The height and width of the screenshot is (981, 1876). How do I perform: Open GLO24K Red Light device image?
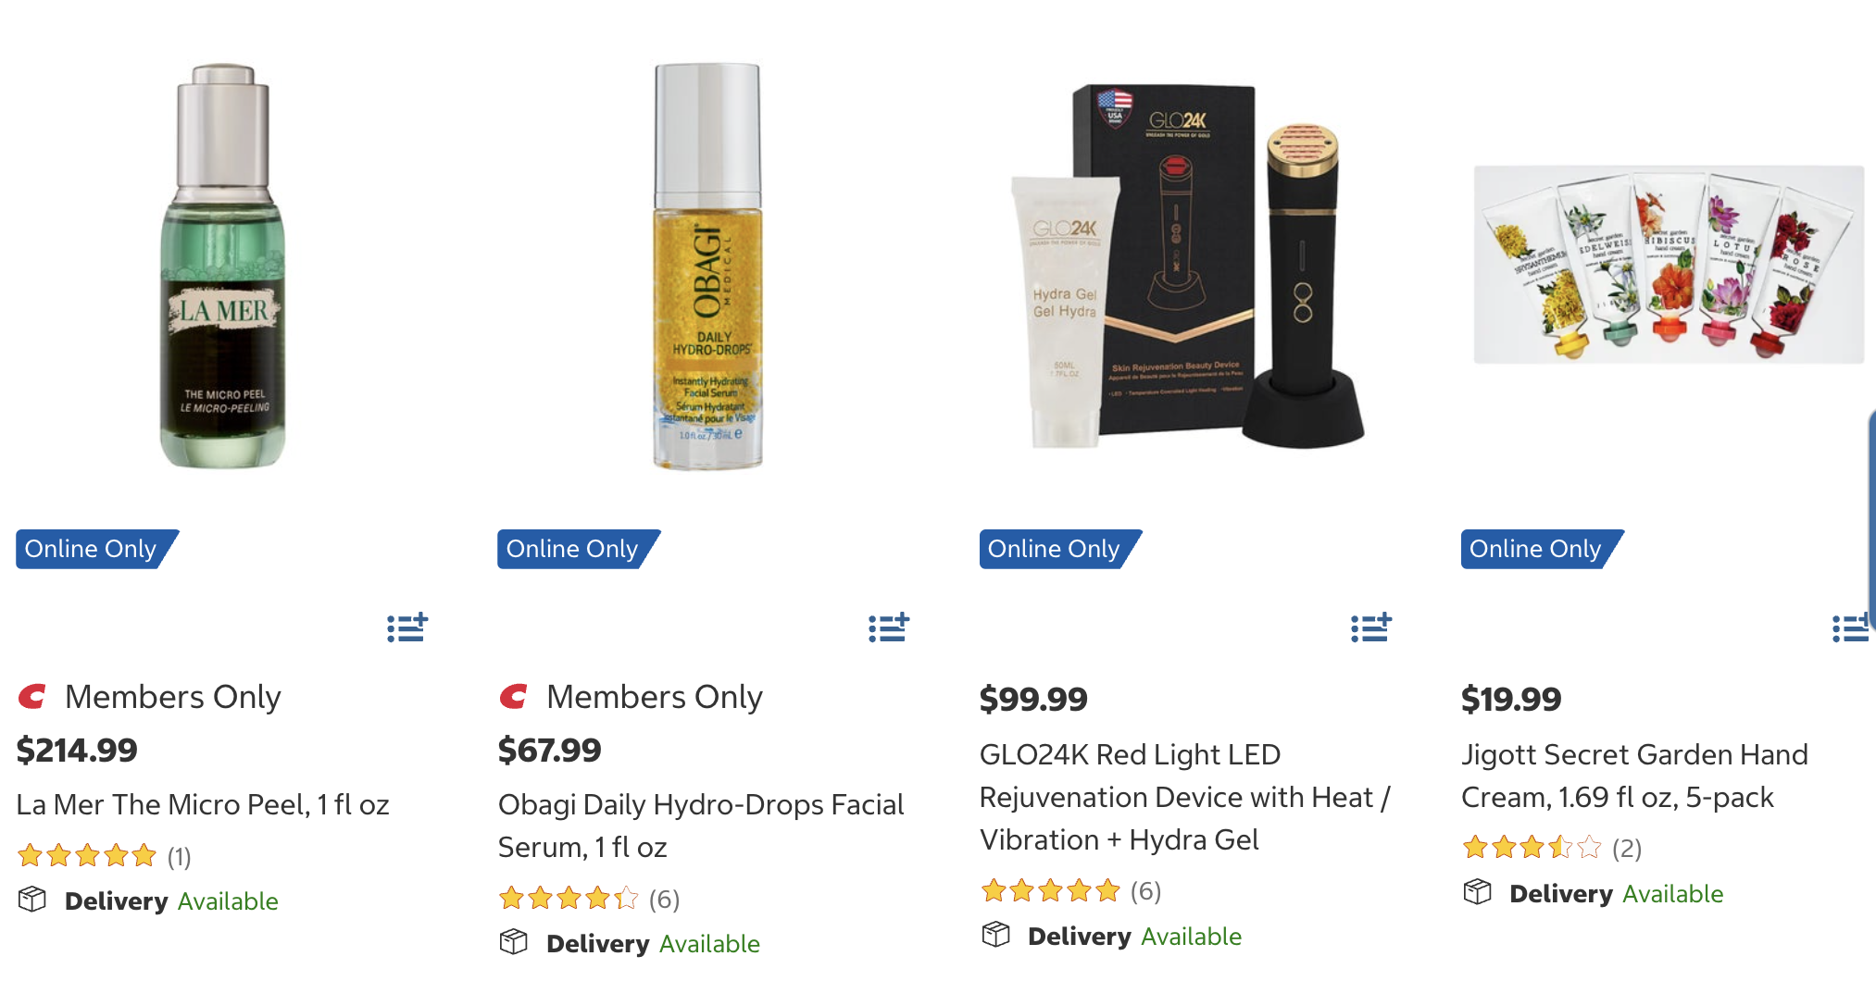coord(1188,266)
